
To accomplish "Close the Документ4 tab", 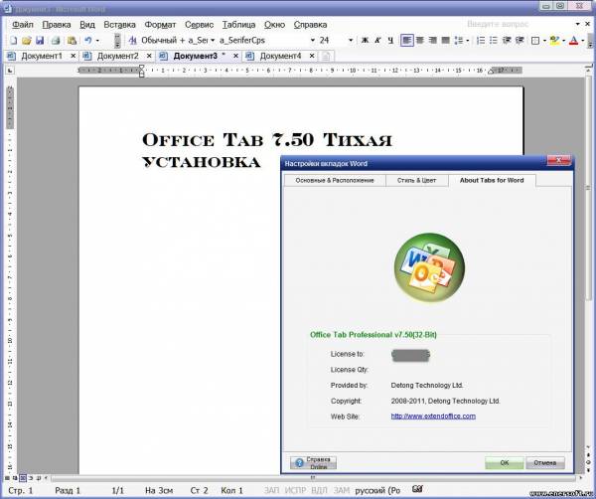I will pyautogui.click(x=312, y=56).
